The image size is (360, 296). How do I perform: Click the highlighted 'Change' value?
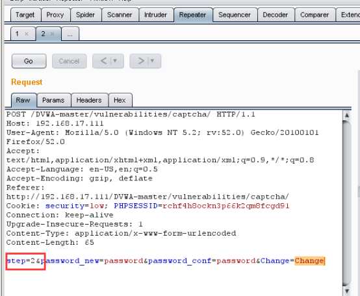click(309, 261)
